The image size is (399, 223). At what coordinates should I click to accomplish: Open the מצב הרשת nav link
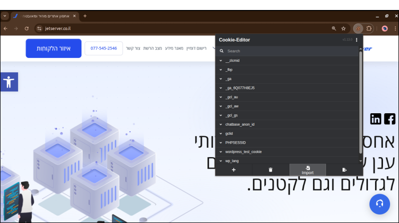[152, 48]
